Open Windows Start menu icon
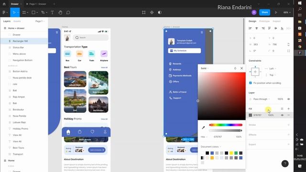 (300, 3)
